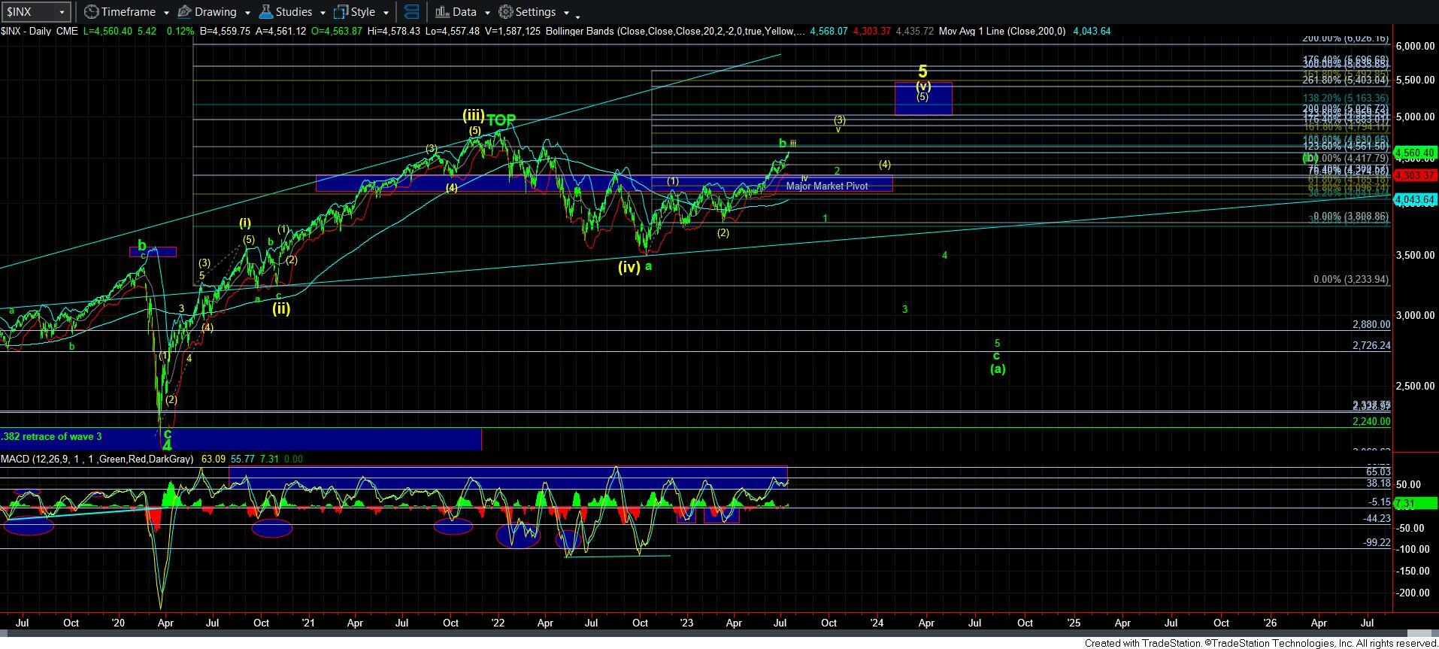Click the yellow '(i)' wave label

click(x=245, y=223)
